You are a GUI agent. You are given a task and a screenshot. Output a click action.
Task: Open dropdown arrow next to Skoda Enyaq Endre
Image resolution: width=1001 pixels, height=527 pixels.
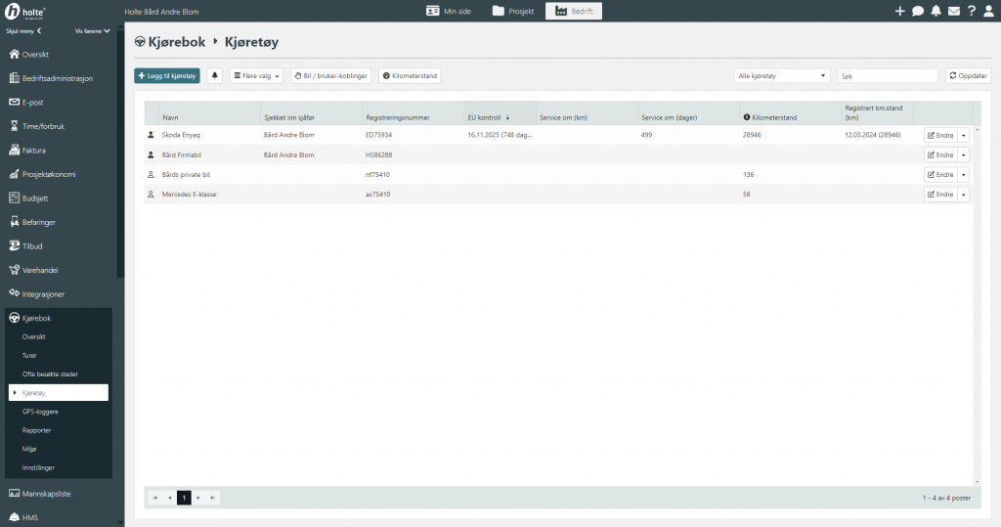click(x=964, y=135)
